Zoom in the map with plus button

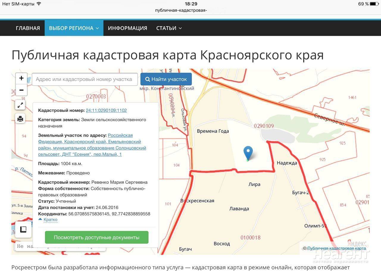coord(21,78)
